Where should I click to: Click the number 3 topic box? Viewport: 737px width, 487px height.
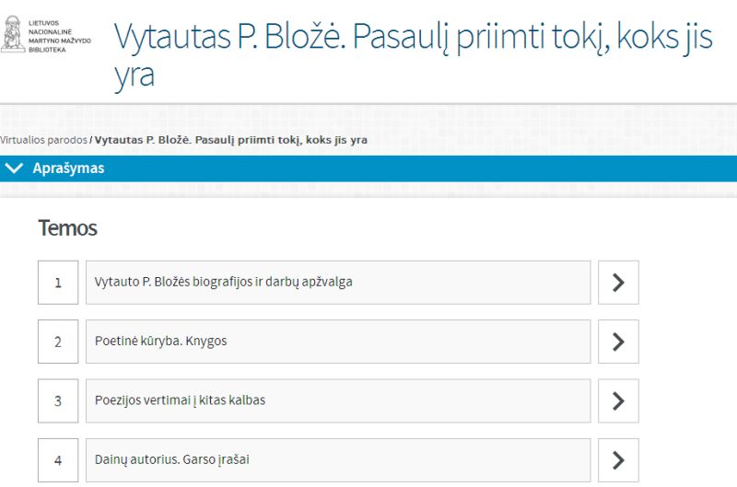(58, 400)
